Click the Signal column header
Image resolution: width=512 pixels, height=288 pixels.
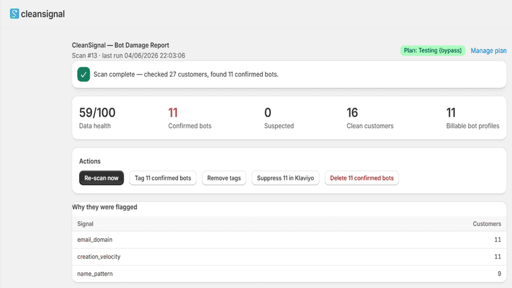(x=85, y=224)
